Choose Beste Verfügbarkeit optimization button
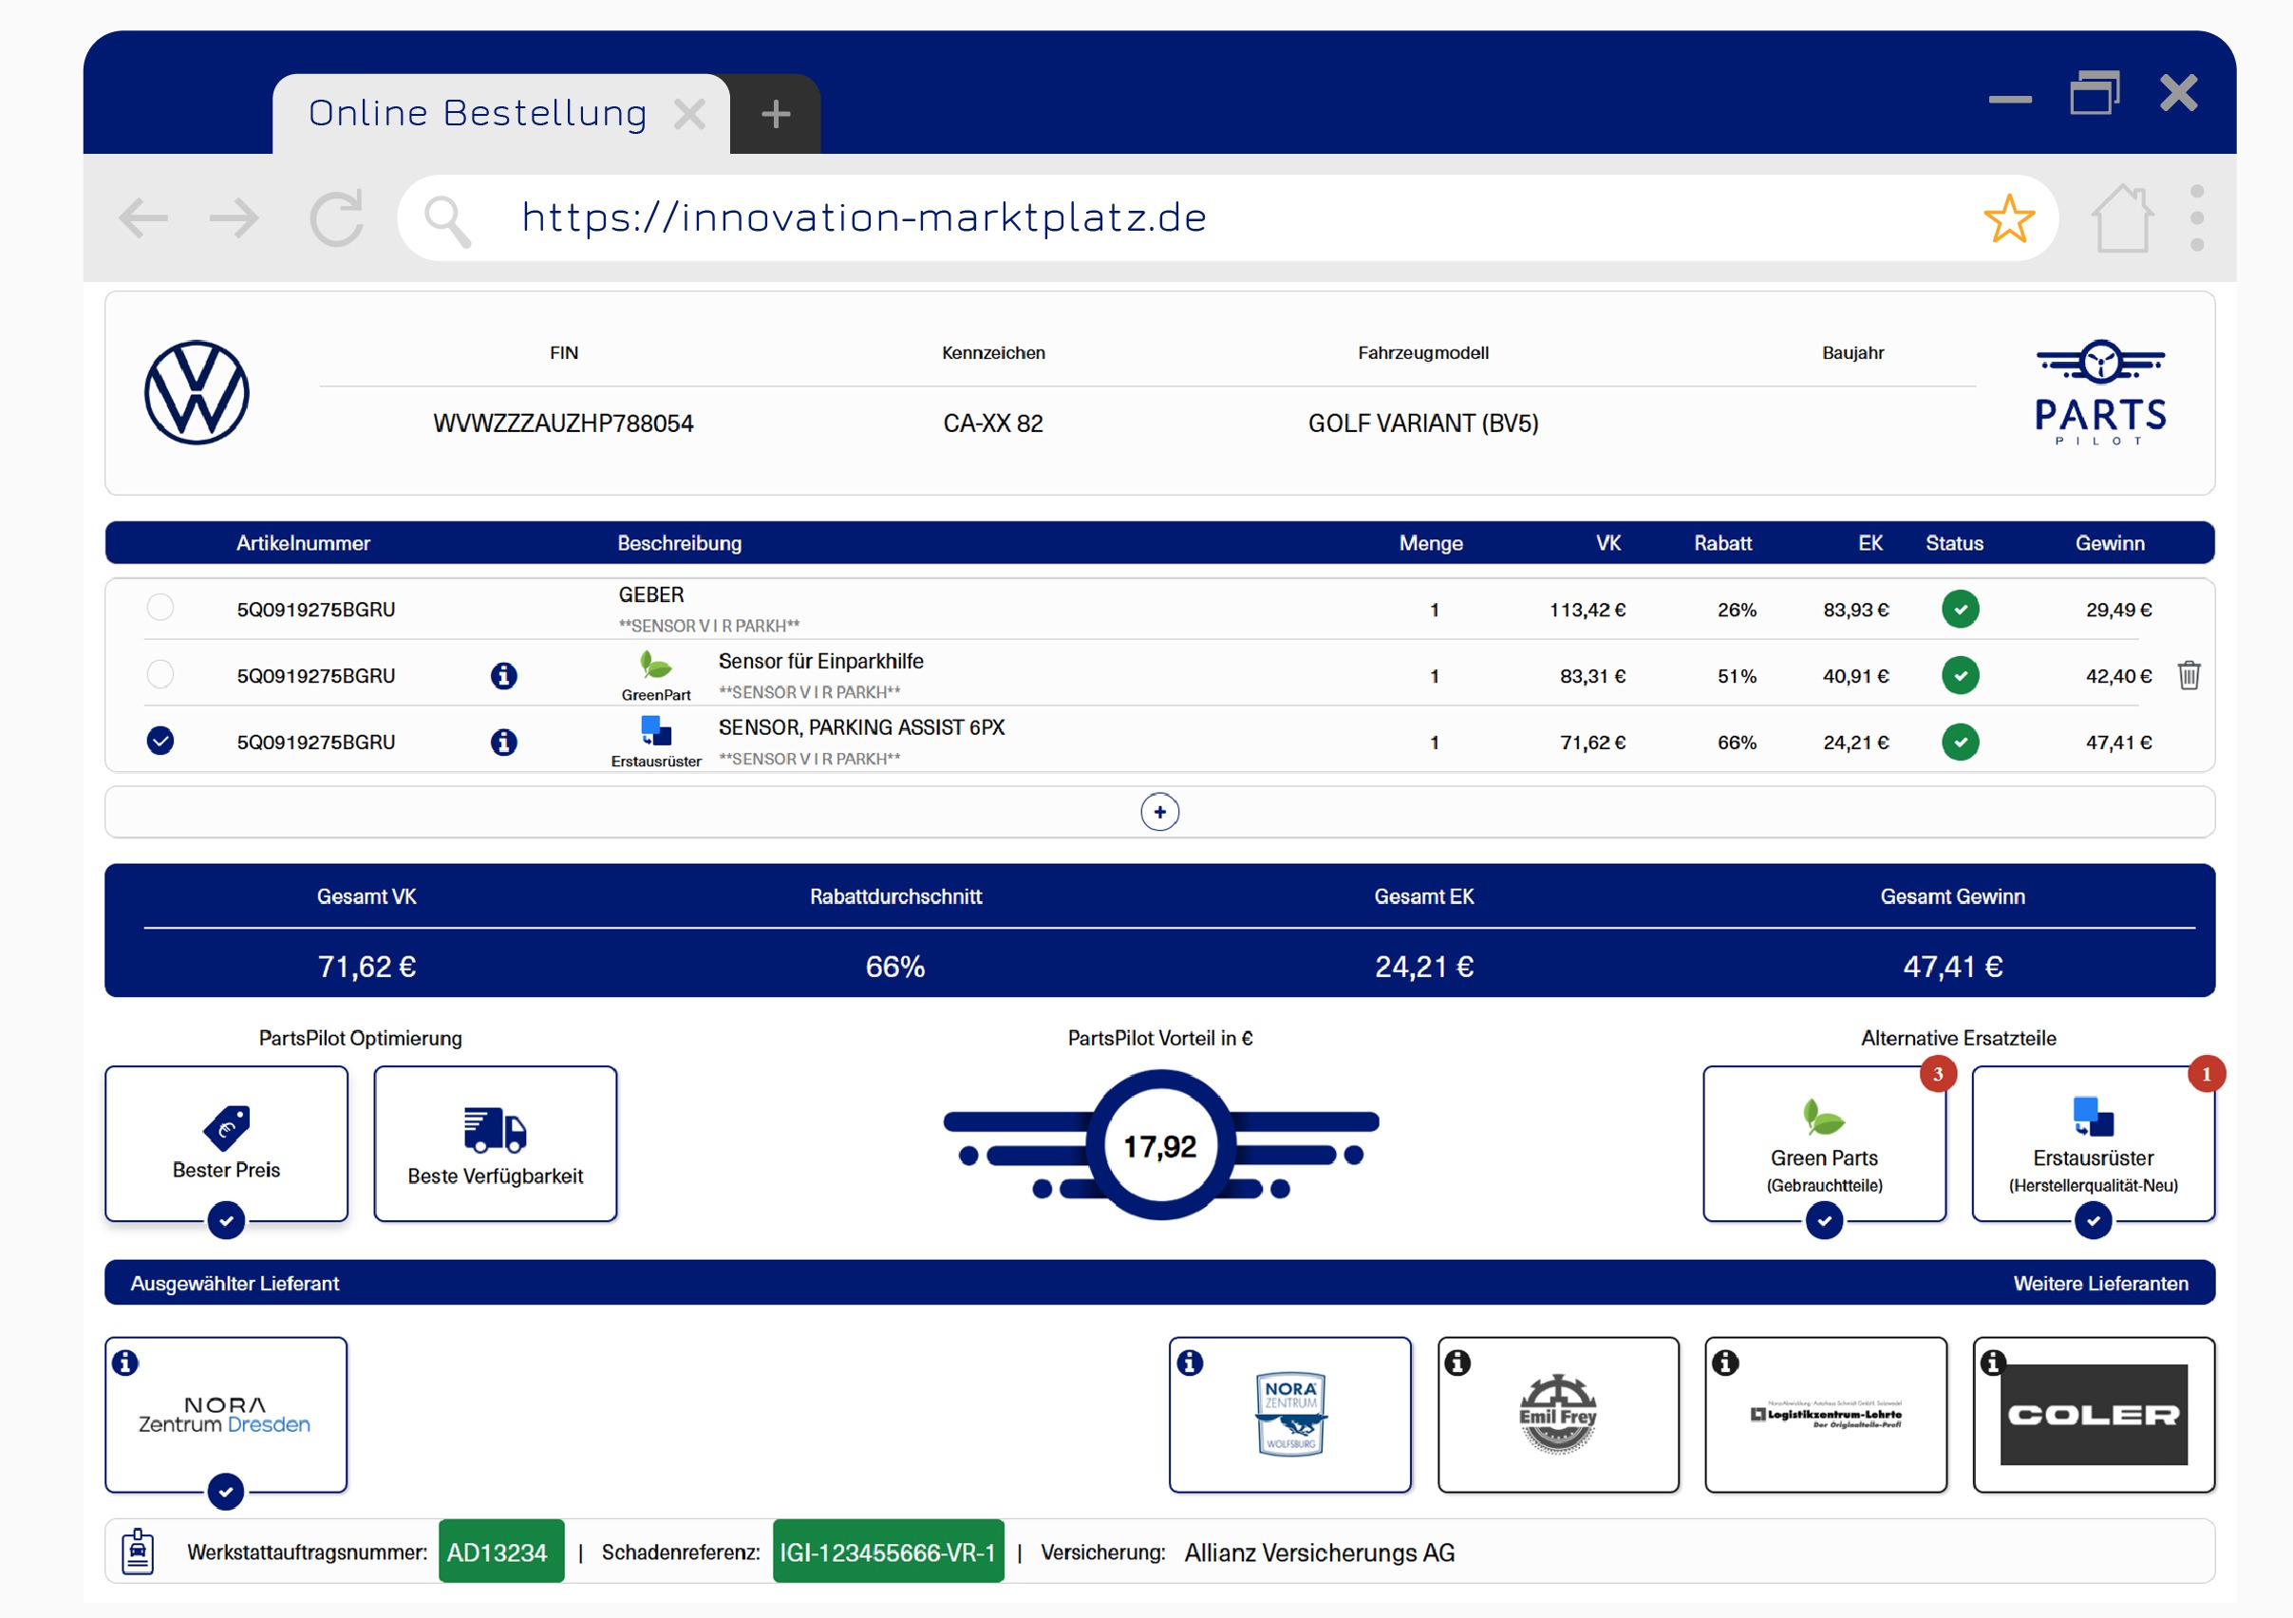The height and width of the screenshot is (1618, 2293). tap(496, 1143)
